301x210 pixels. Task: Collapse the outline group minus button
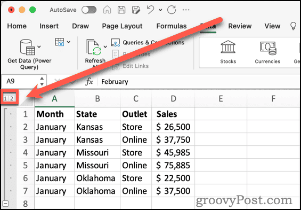(6, 204)
